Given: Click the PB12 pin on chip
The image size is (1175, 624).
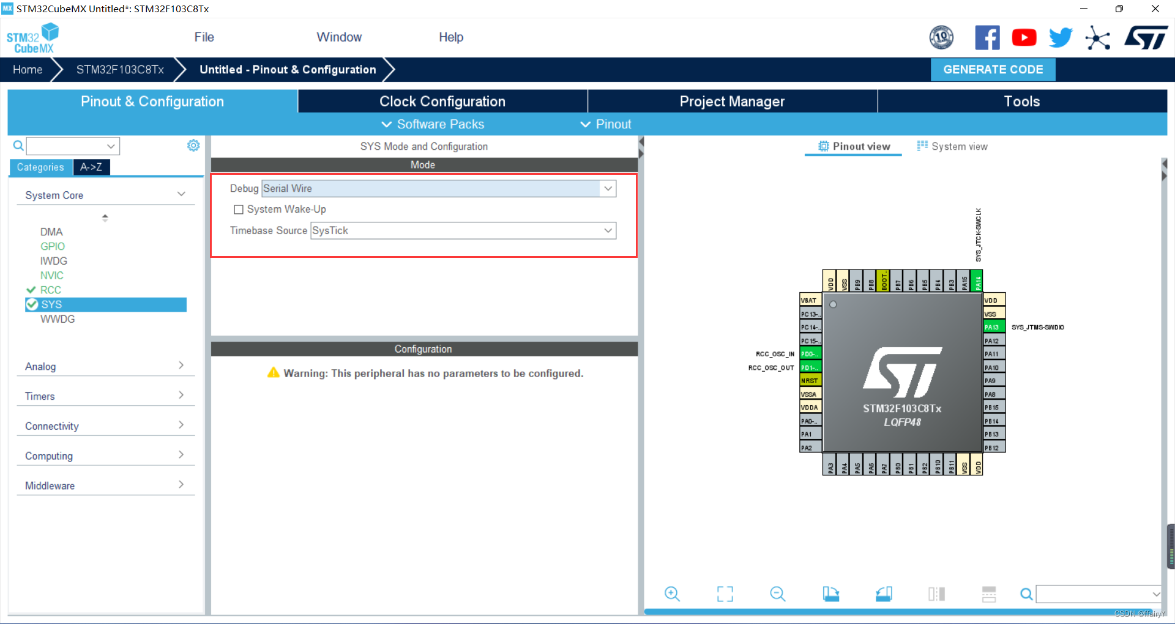Looking at the screenshot, I should pos(994,448).
